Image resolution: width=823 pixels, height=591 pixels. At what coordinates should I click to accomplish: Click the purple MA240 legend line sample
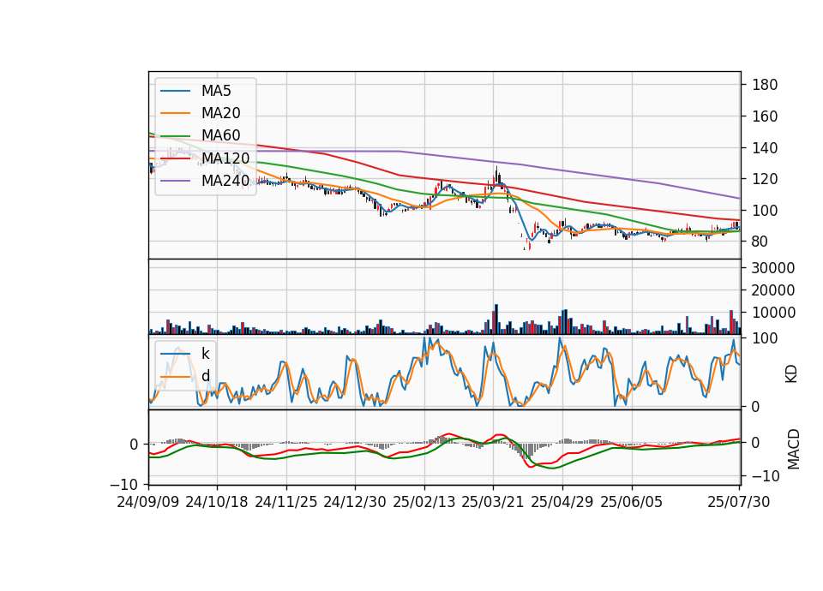pyautogui.click(x=175, y=181)
